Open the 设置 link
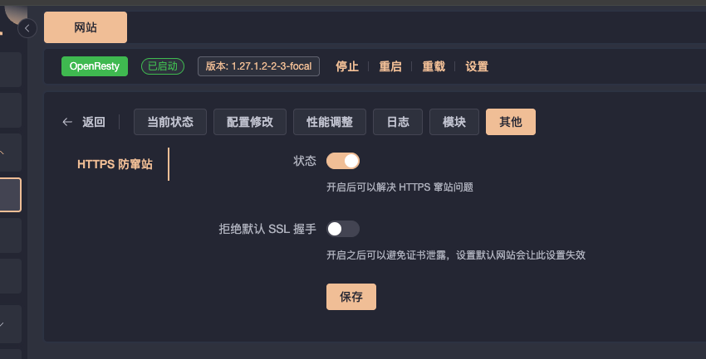The width and height of the screenshot is (706, 359). 477,66
